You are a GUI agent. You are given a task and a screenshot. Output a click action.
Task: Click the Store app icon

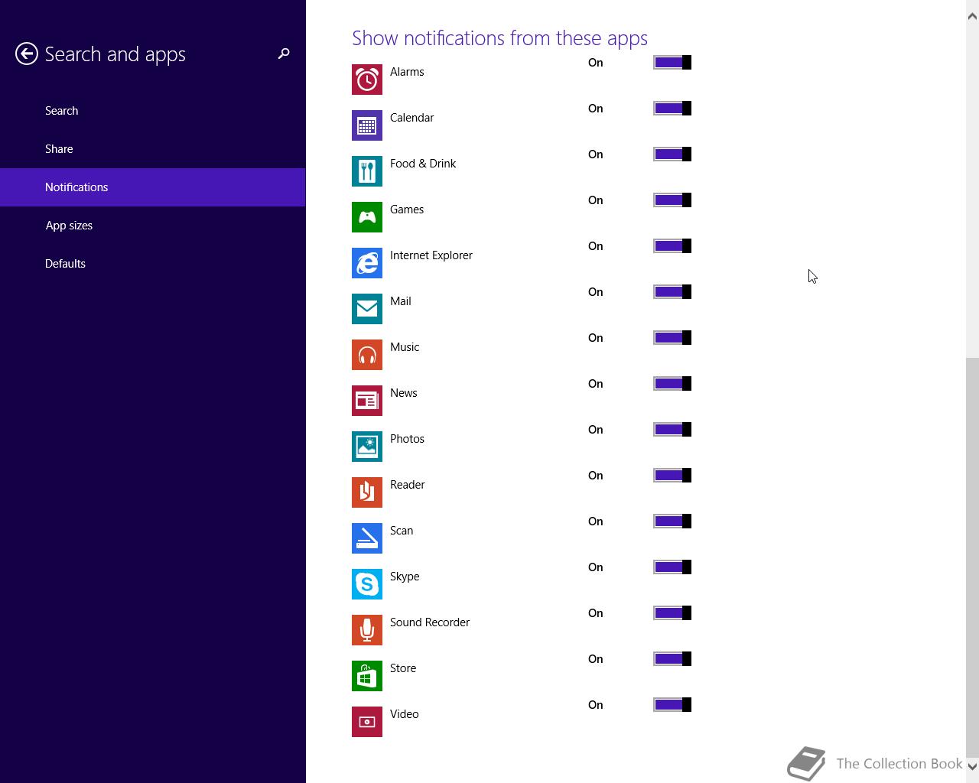point(367,676)
